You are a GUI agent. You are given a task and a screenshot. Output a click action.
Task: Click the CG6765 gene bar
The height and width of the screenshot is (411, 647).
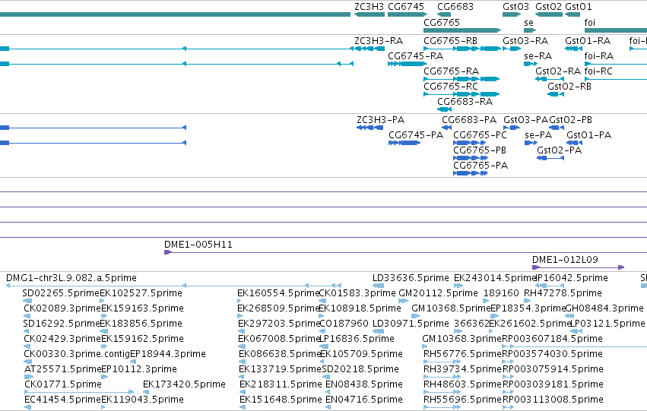pyautogui.click(x=462, y=30)
